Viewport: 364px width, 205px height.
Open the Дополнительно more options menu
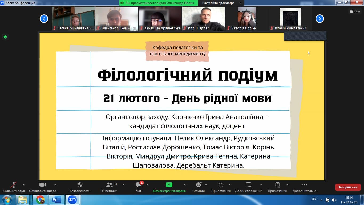point(304,187)
